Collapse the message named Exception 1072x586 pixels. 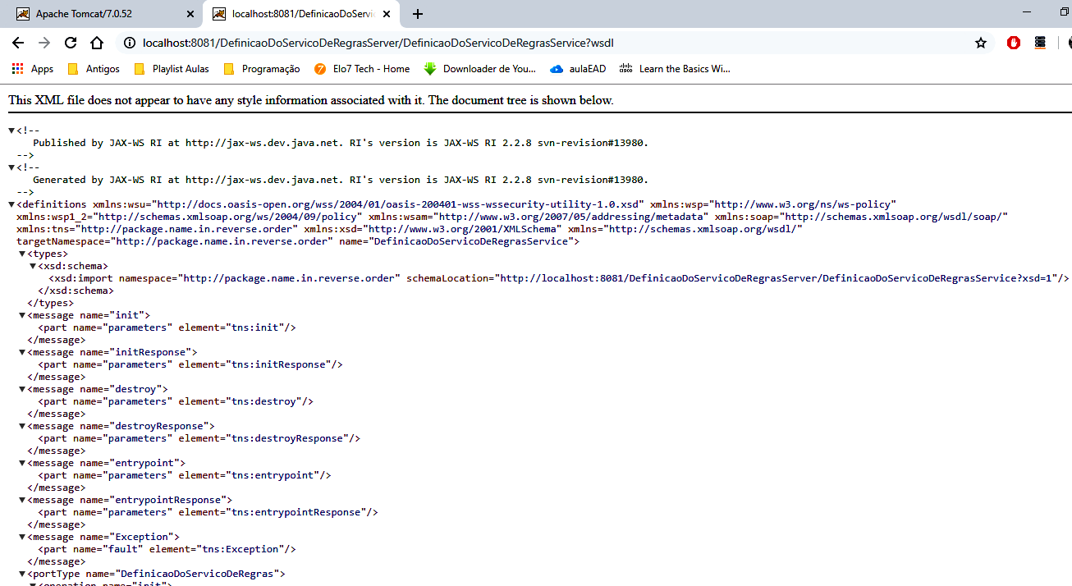pyautogui.click(x=21, y=536)
